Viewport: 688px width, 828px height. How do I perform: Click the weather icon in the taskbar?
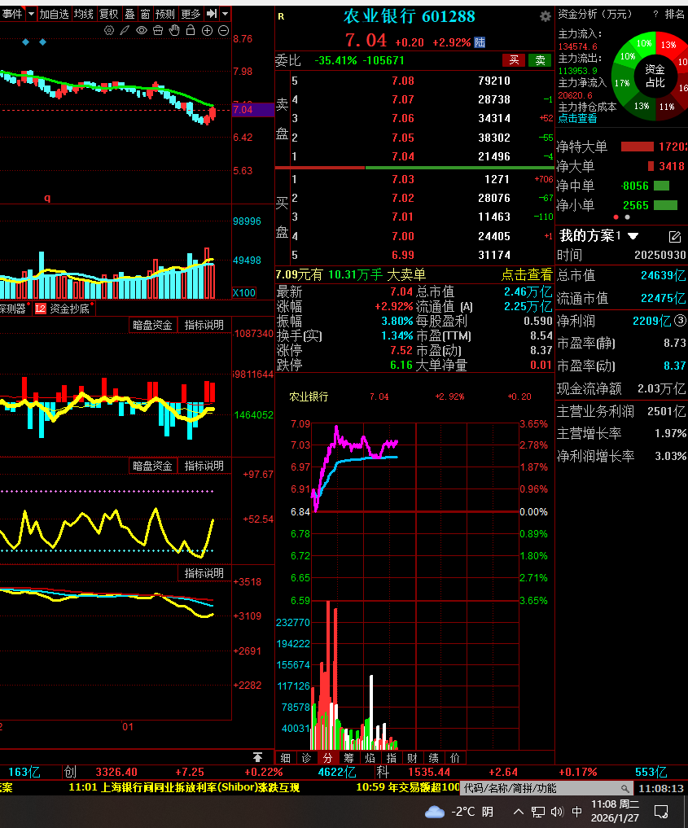(x=435, y=812)
